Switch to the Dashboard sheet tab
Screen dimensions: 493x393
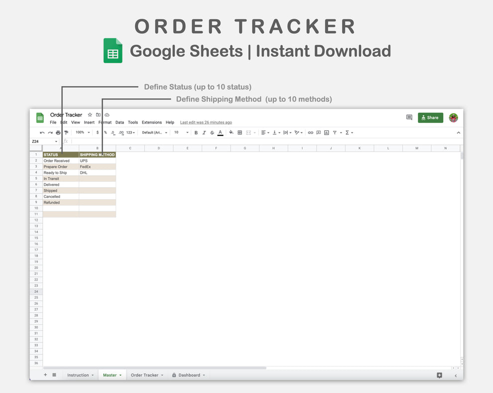pos(189,375)
